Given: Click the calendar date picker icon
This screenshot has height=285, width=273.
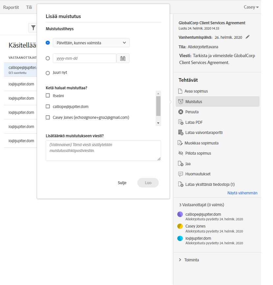Looking at the screenshot, I should tap(123, 58).
